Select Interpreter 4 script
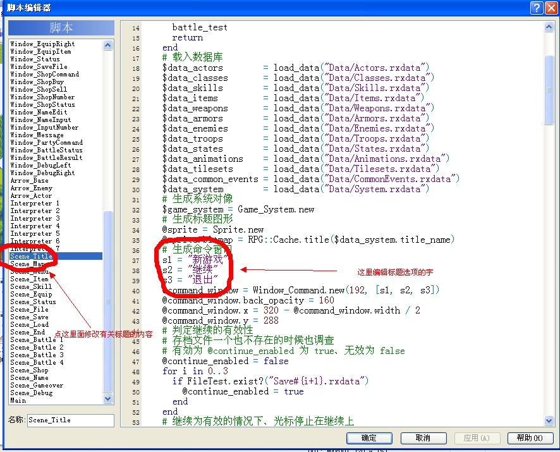 click(x=35, y=226)
